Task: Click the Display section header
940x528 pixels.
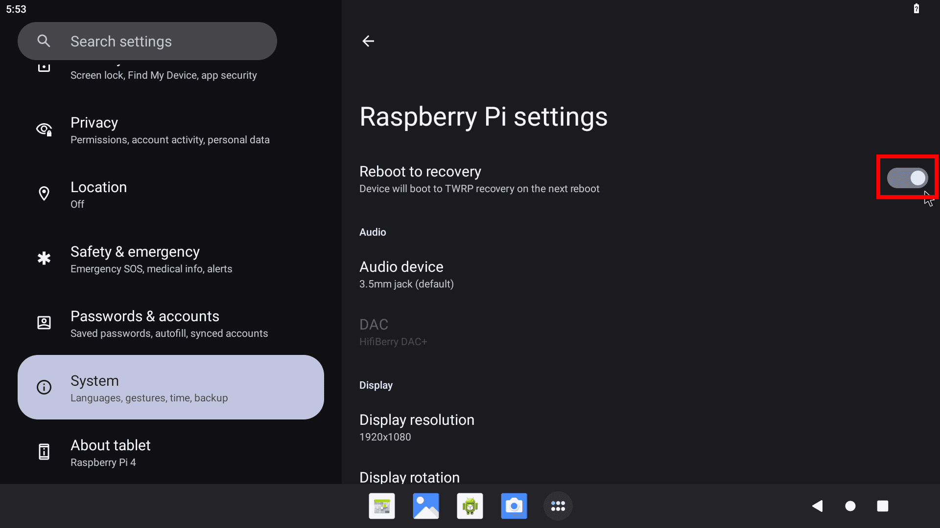Action: 376,385
